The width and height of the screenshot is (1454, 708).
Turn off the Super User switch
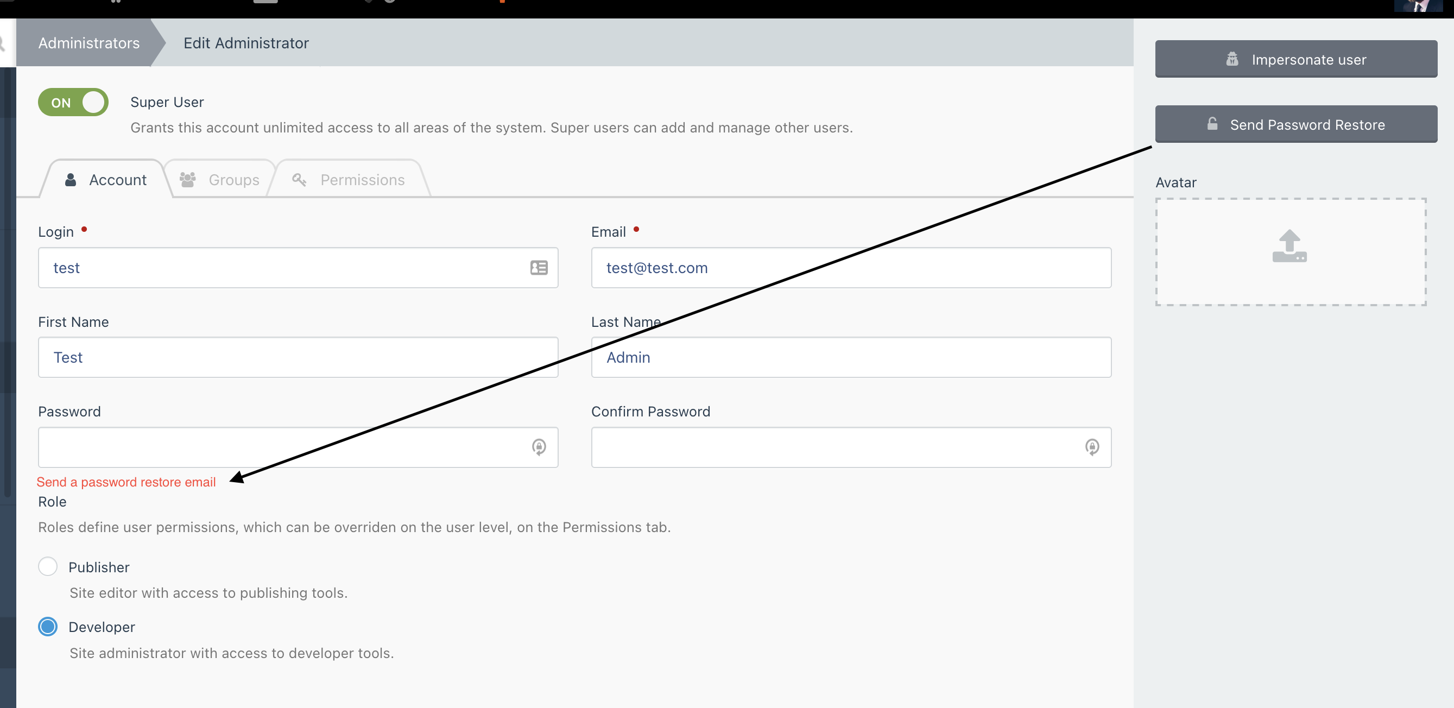tap(73, 102)
